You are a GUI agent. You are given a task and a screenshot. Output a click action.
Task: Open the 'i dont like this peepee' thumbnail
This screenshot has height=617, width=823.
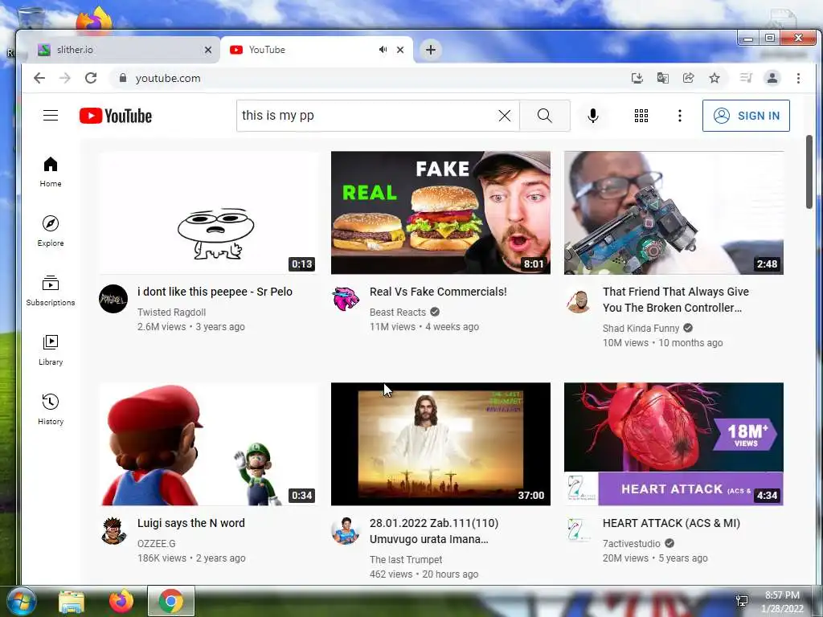[208, 212]
